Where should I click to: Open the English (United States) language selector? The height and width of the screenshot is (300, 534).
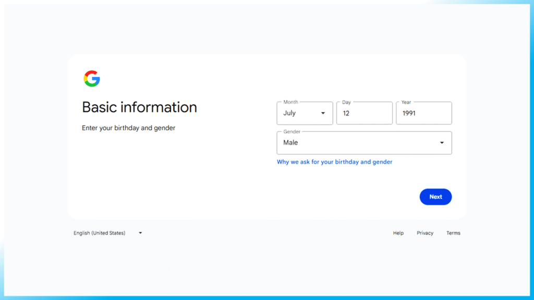click(100, 233)
